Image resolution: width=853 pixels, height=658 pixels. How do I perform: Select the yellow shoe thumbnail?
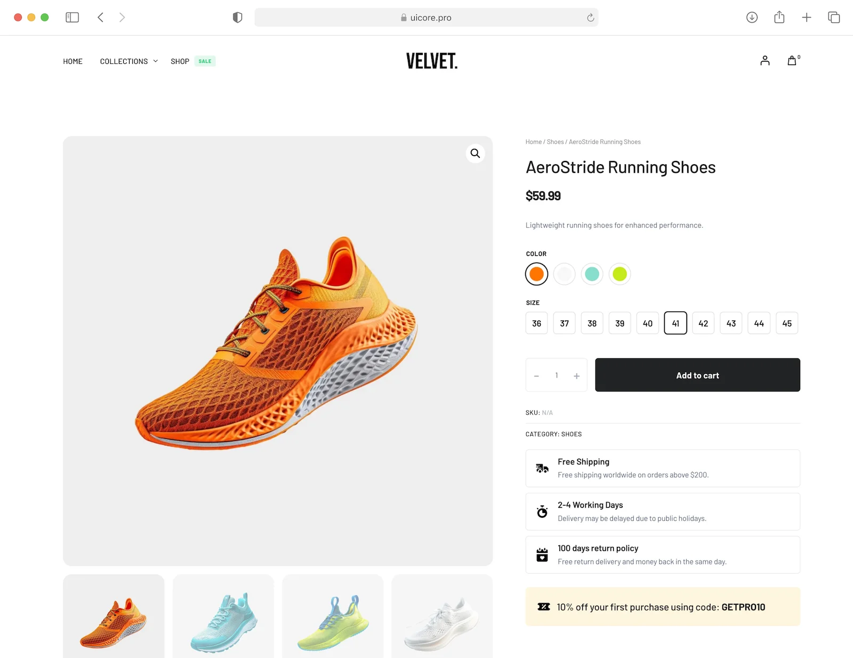pyautogui.click(x=333, y=619)
